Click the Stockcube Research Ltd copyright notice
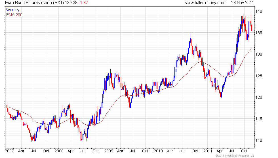 click(235, 156)
